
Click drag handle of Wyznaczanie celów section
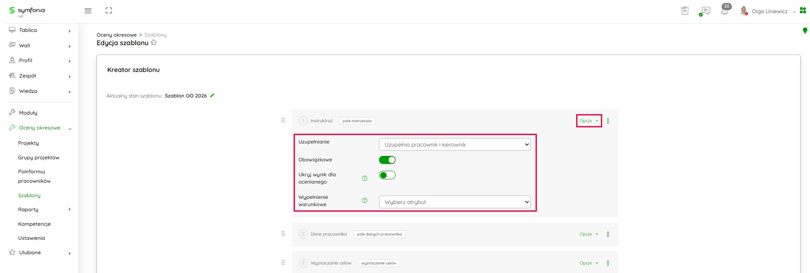coord(283,263)
